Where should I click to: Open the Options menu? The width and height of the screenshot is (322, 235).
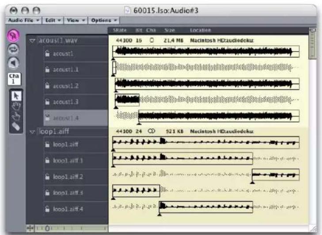tap(104, 20)
